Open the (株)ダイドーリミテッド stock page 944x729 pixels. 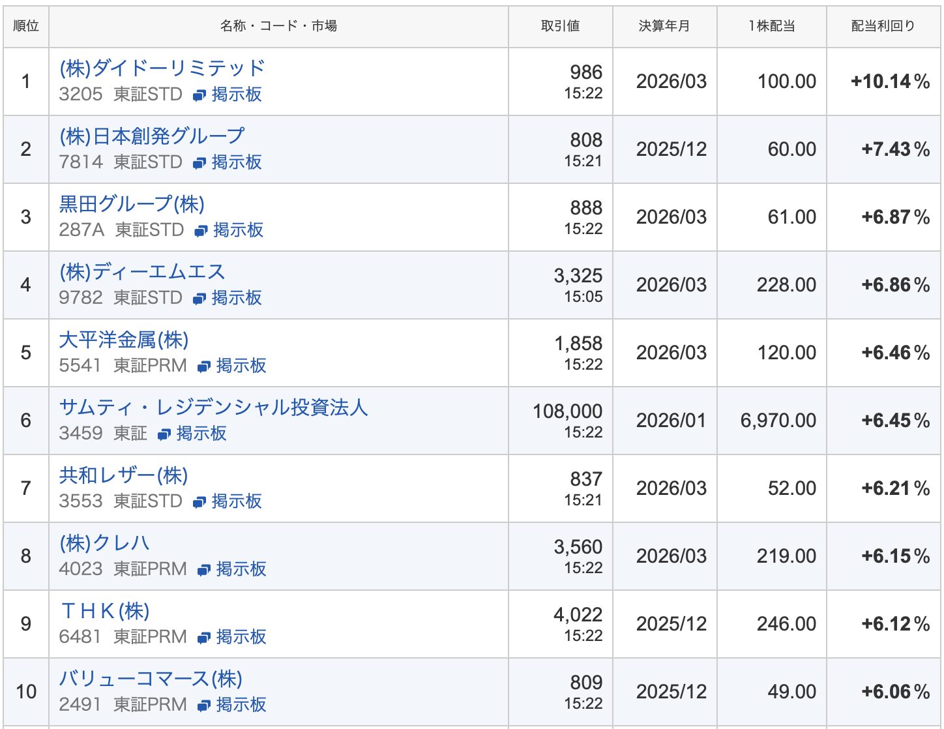pyautogui.click(x=162, y=68)
